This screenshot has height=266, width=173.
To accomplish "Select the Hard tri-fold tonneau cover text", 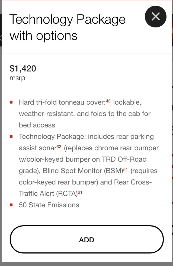I will point(62,103).
